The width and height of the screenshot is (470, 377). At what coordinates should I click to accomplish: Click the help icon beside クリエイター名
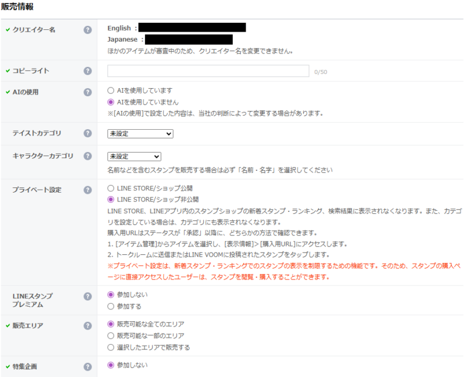(88, 29)
